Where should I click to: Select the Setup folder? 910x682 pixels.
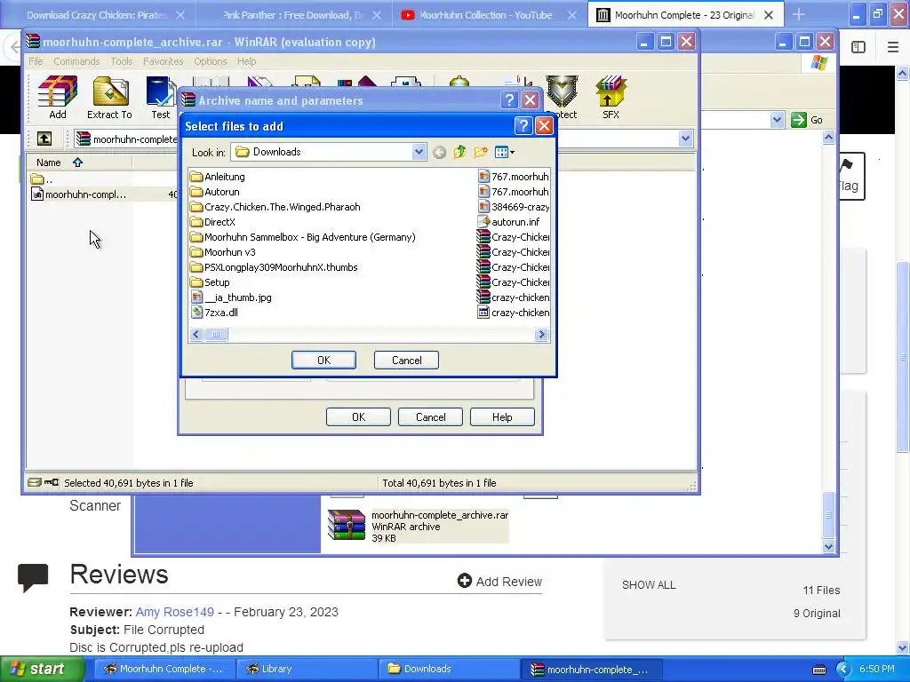[x=210, y=282]
